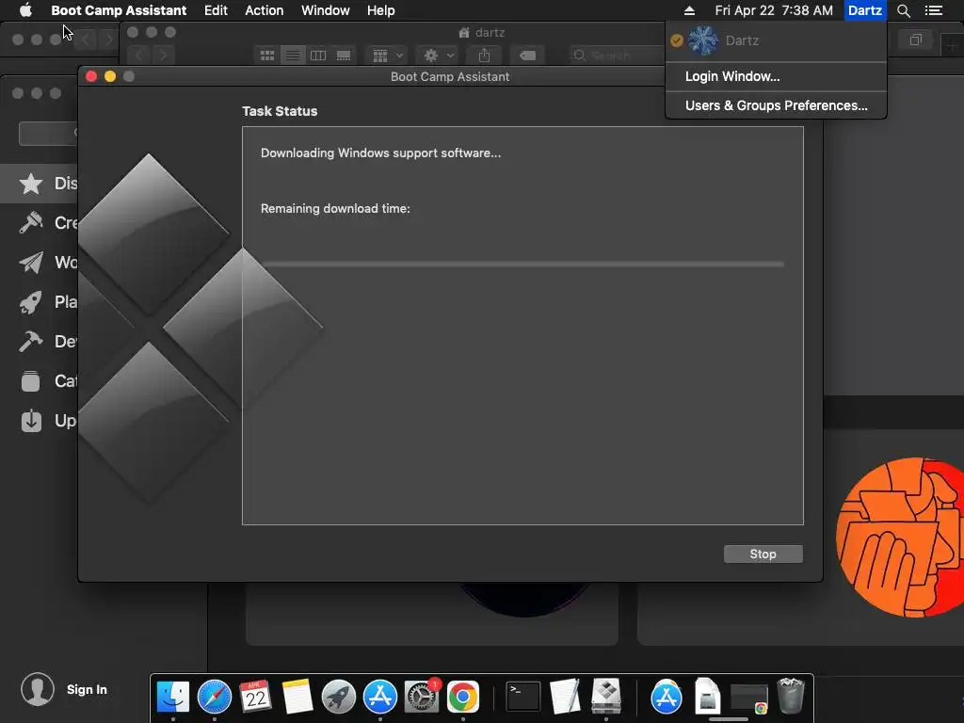Image resolution: width=964 pixels, height=723 pixels.
Task: Select the Dartz user account entry
Action: 776,40
